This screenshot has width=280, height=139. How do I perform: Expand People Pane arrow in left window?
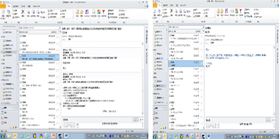point(143,120)
